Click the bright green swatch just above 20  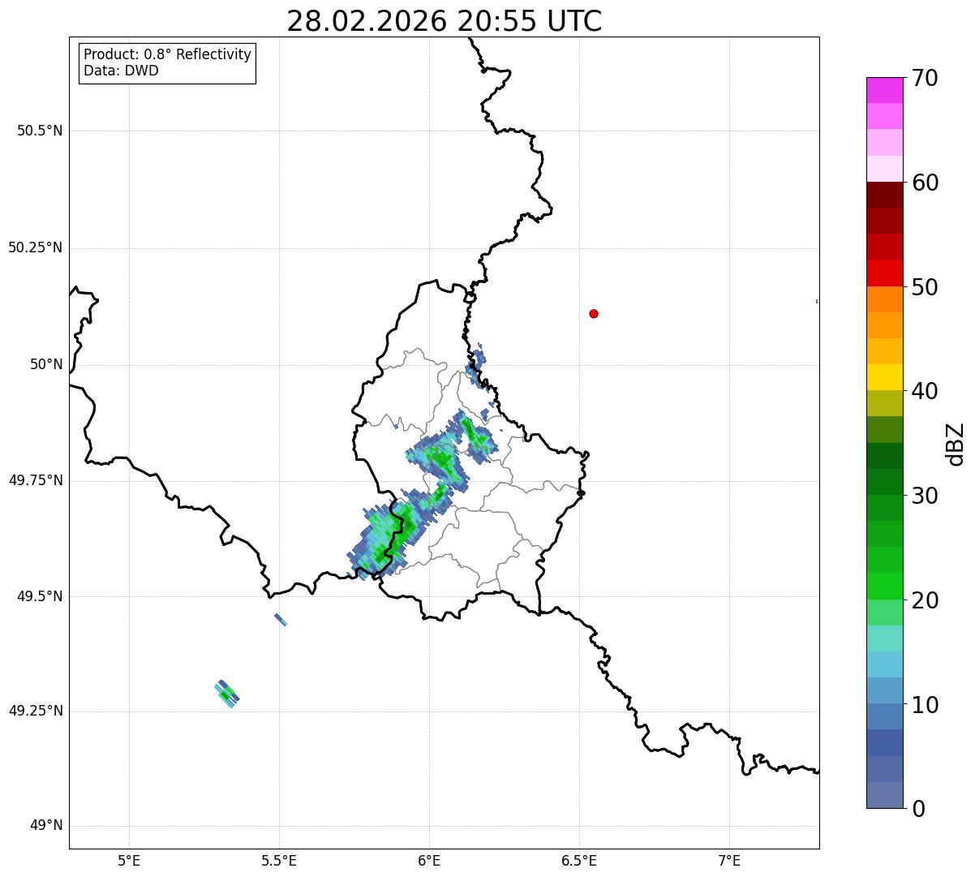(x=884, y=586)
